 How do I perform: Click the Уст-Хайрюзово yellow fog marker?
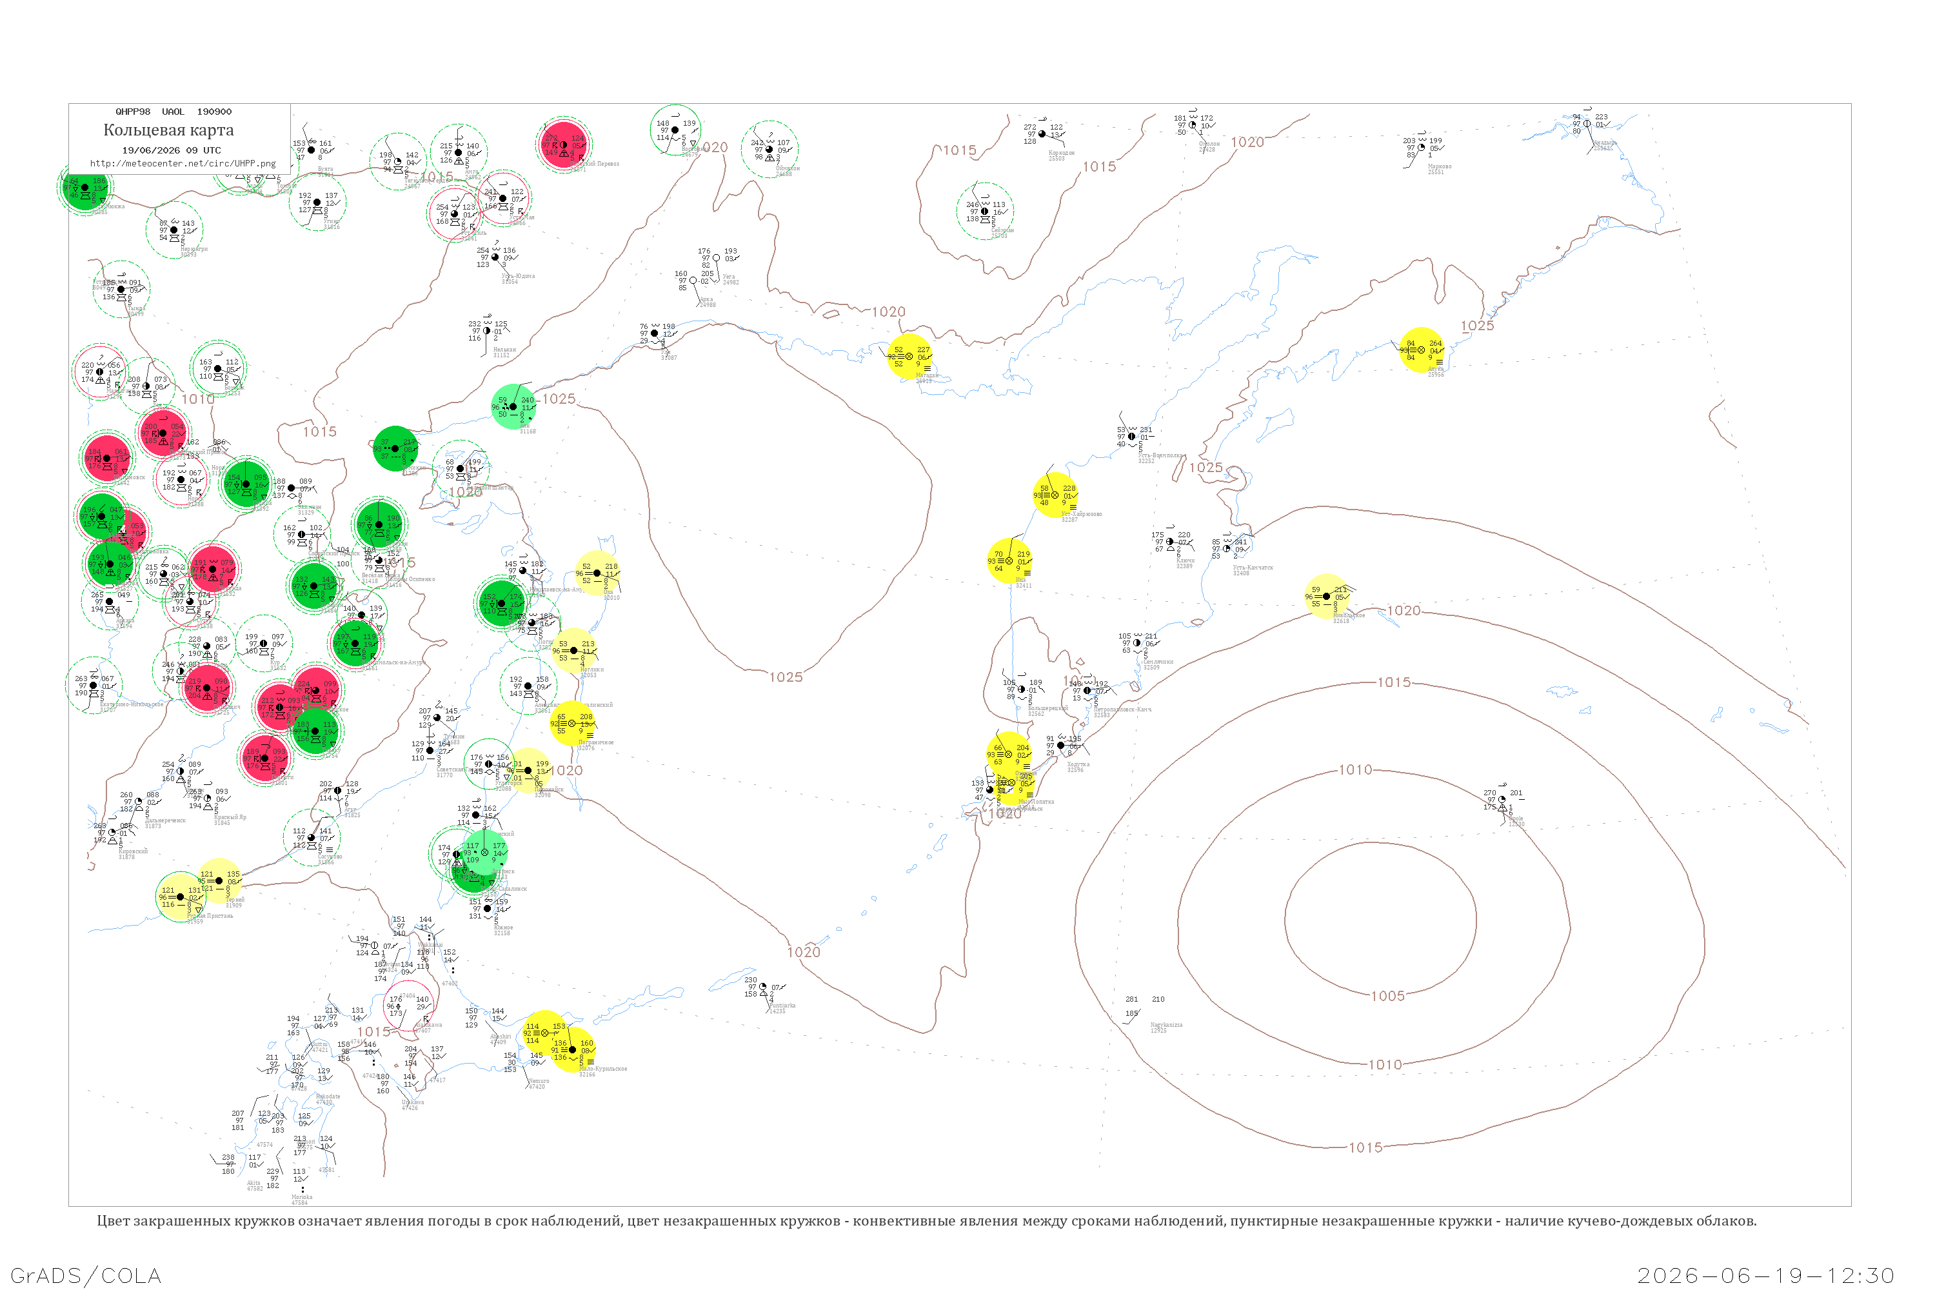pyautogui.click(x=1055, y=495)
